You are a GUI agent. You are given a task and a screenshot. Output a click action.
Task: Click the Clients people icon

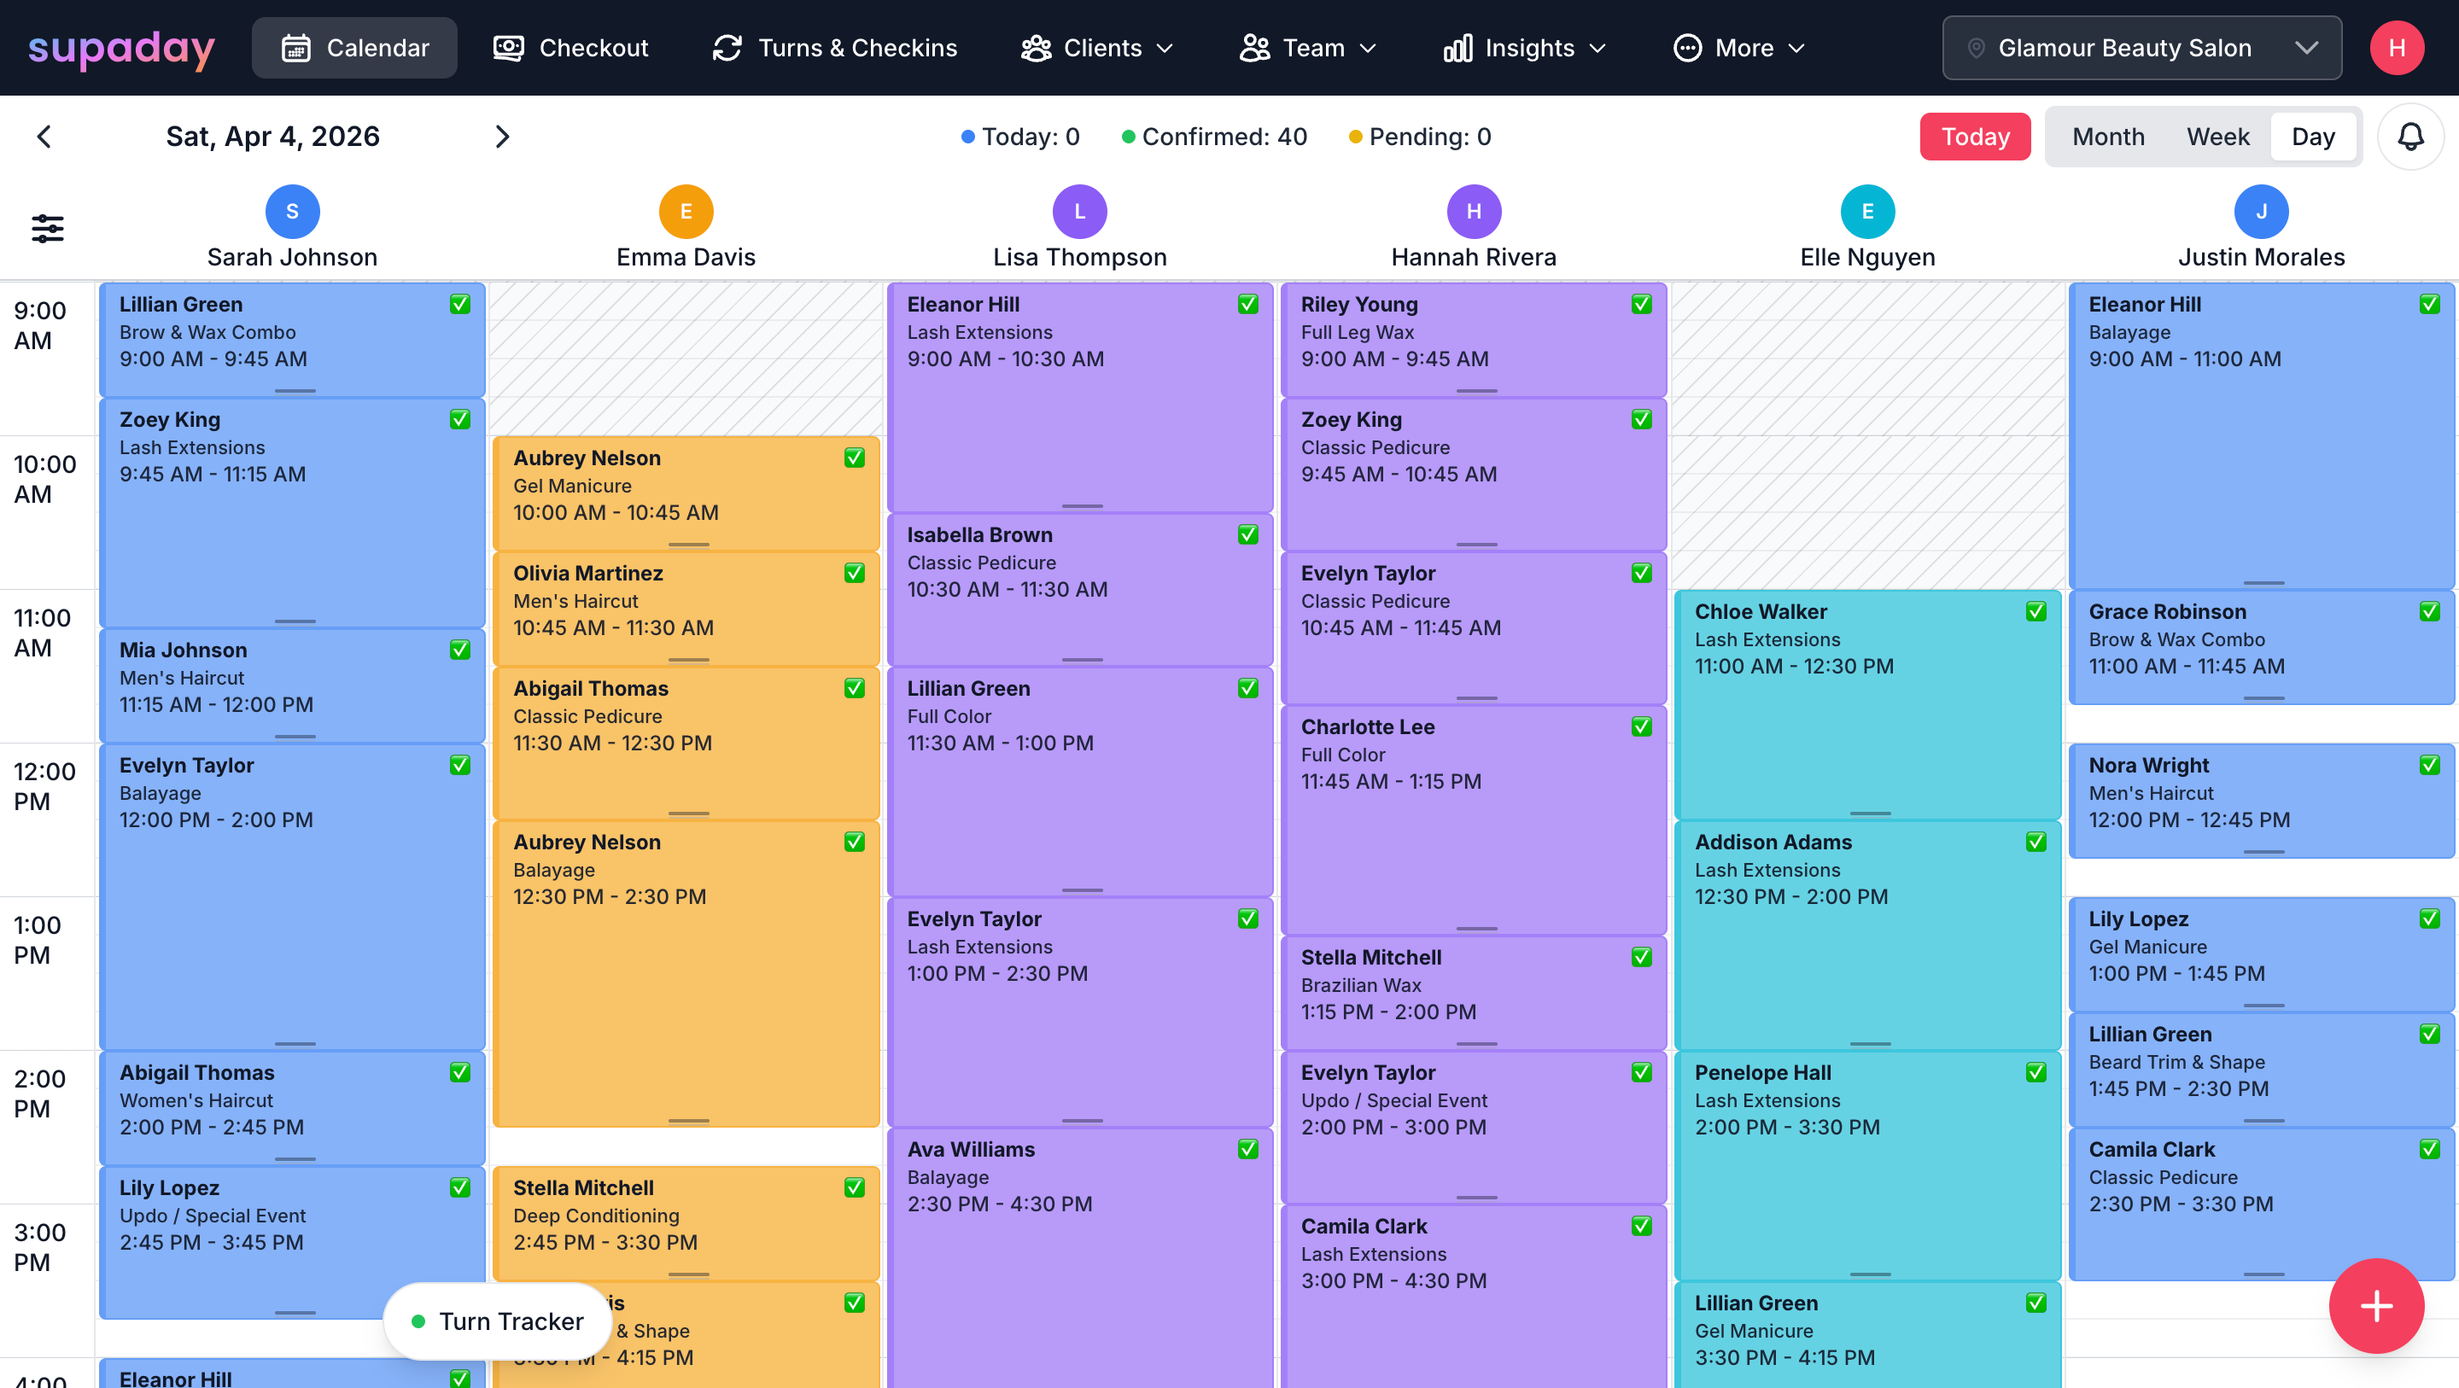coord(1036,48)
